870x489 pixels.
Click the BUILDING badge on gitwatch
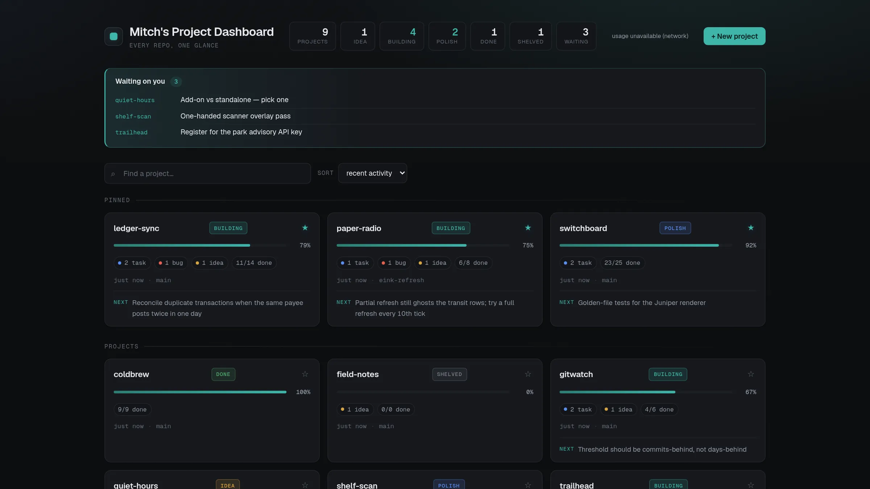(x=668, y=375)
